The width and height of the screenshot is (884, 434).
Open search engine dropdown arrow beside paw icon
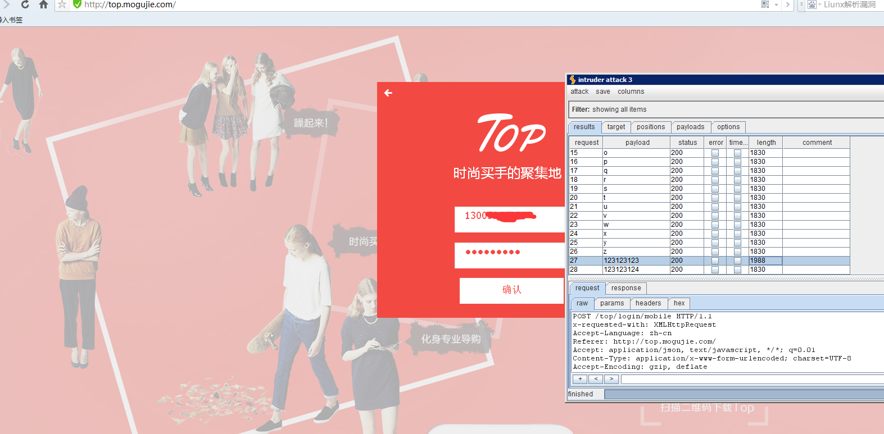pyautogui.click(x=819, y=5)
